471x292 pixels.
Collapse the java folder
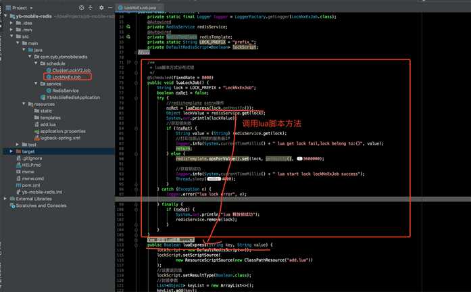(24, 50)
